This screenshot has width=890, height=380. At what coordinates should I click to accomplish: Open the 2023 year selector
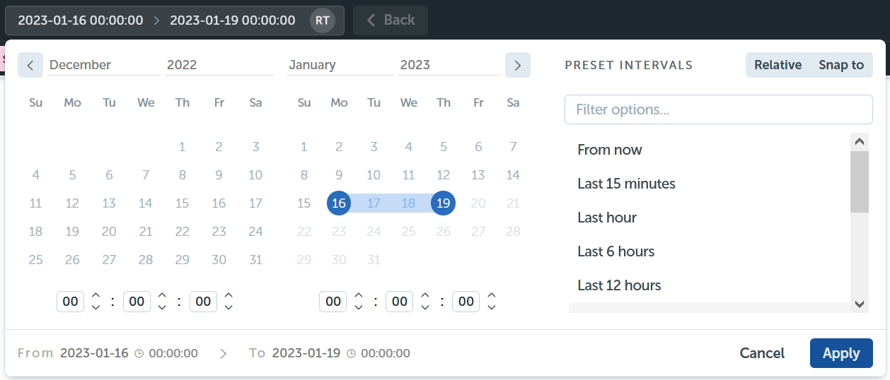(x=449, y=65)
